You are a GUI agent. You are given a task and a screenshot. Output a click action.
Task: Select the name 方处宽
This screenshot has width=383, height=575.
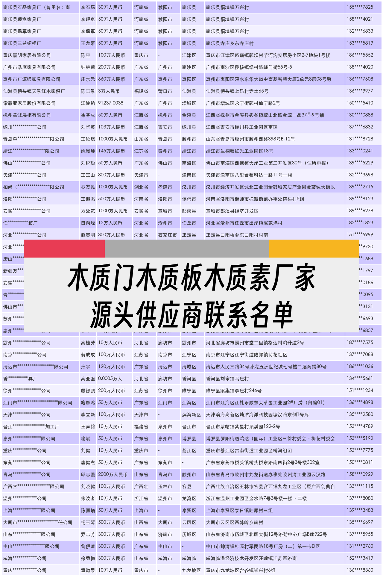pos(88,211)
